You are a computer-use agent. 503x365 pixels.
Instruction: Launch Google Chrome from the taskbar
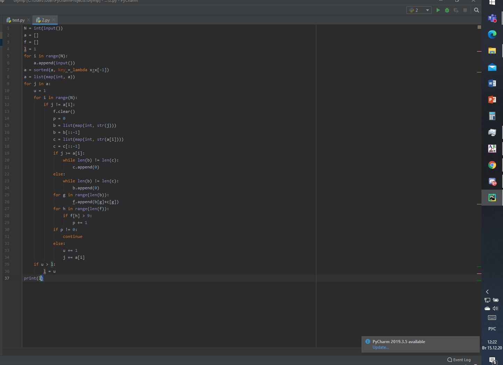click(492, 165)
